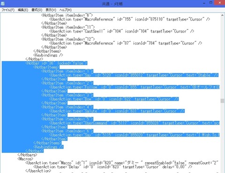Click the UserAction type="Bow" line
The height and width of the screenshot is (173, 225).
click(x=114, y=99)
